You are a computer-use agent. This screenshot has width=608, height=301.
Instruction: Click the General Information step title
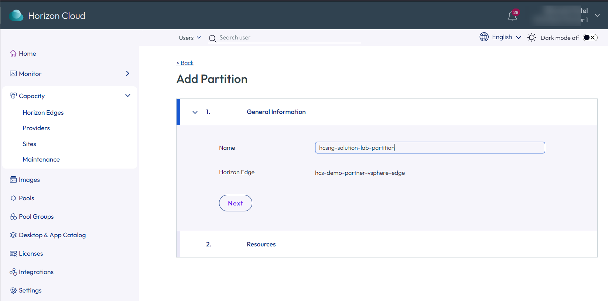[276, 112]
